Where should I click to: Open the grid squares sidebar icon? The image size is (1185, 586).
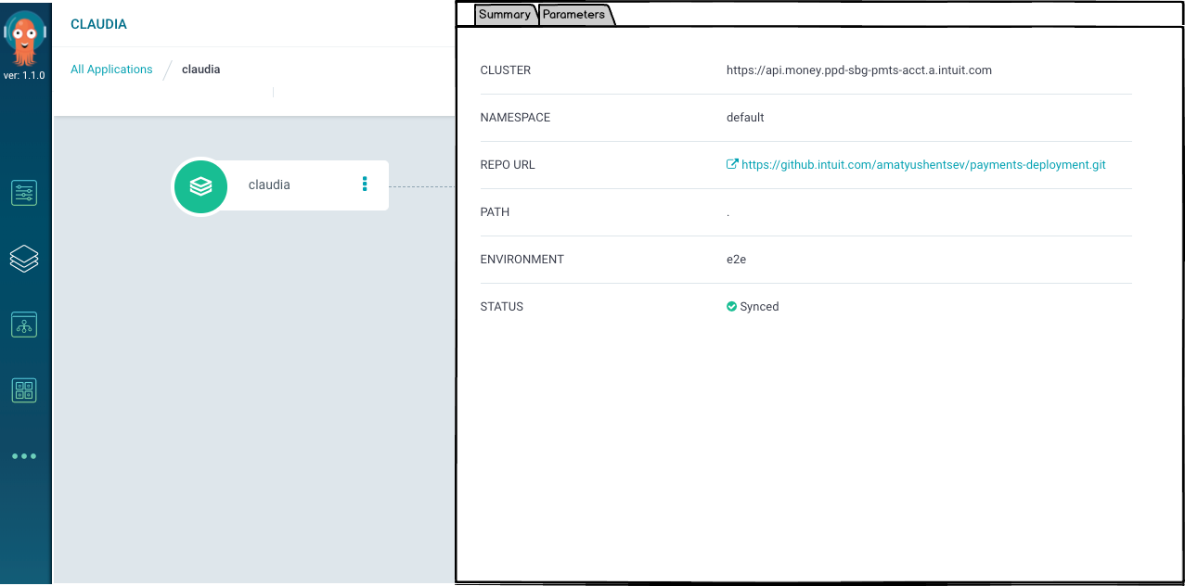coord(24,390)
